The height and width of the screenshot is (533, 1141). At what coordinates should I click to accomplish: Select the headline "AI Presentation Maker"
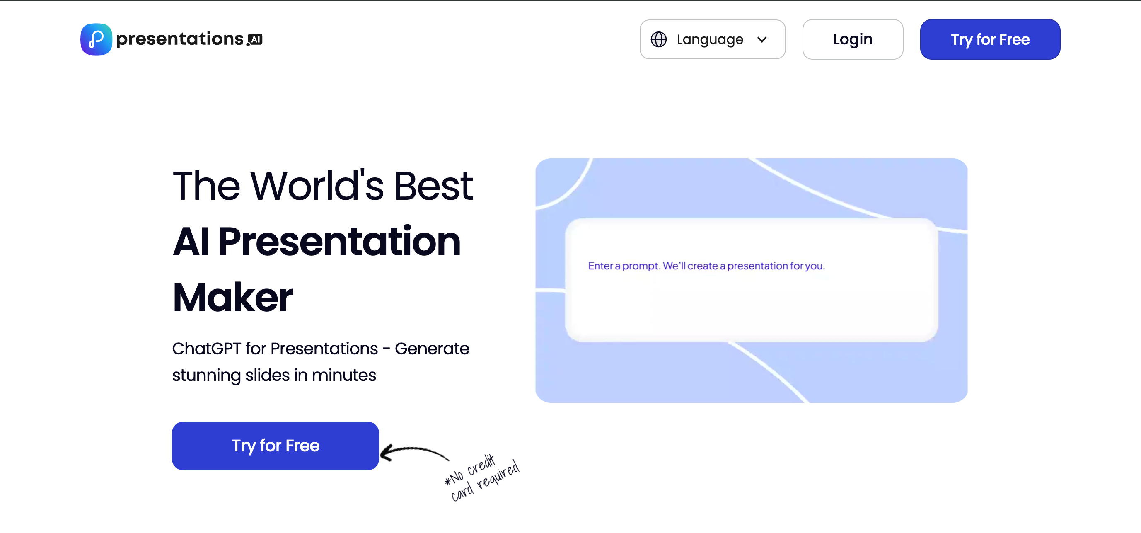tap(317, 242)
